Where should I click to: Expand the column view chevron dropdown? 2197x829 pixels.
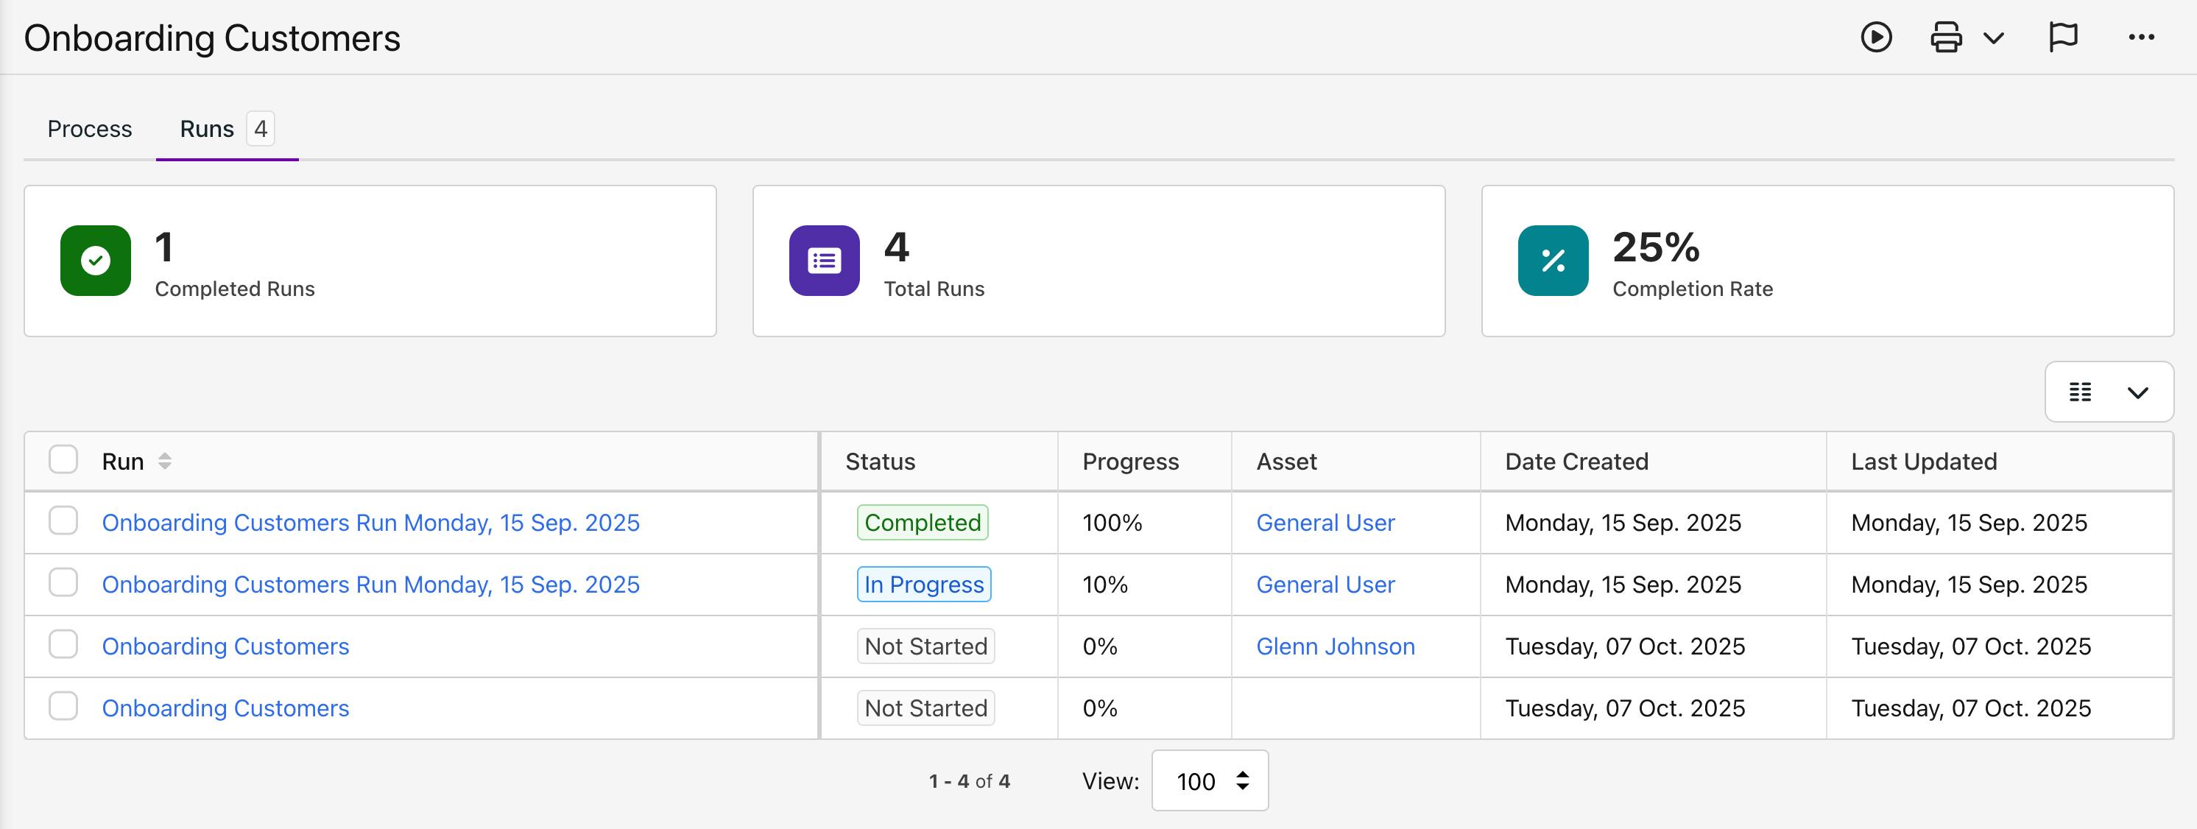click(x=2137, y=392)
